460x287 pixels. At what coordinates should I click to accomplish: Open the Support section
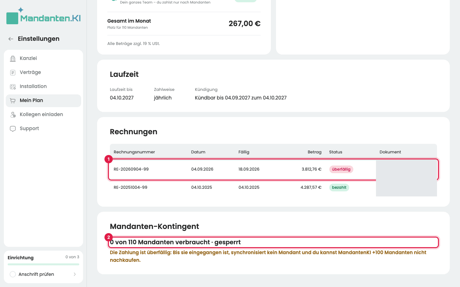(43, 129)
